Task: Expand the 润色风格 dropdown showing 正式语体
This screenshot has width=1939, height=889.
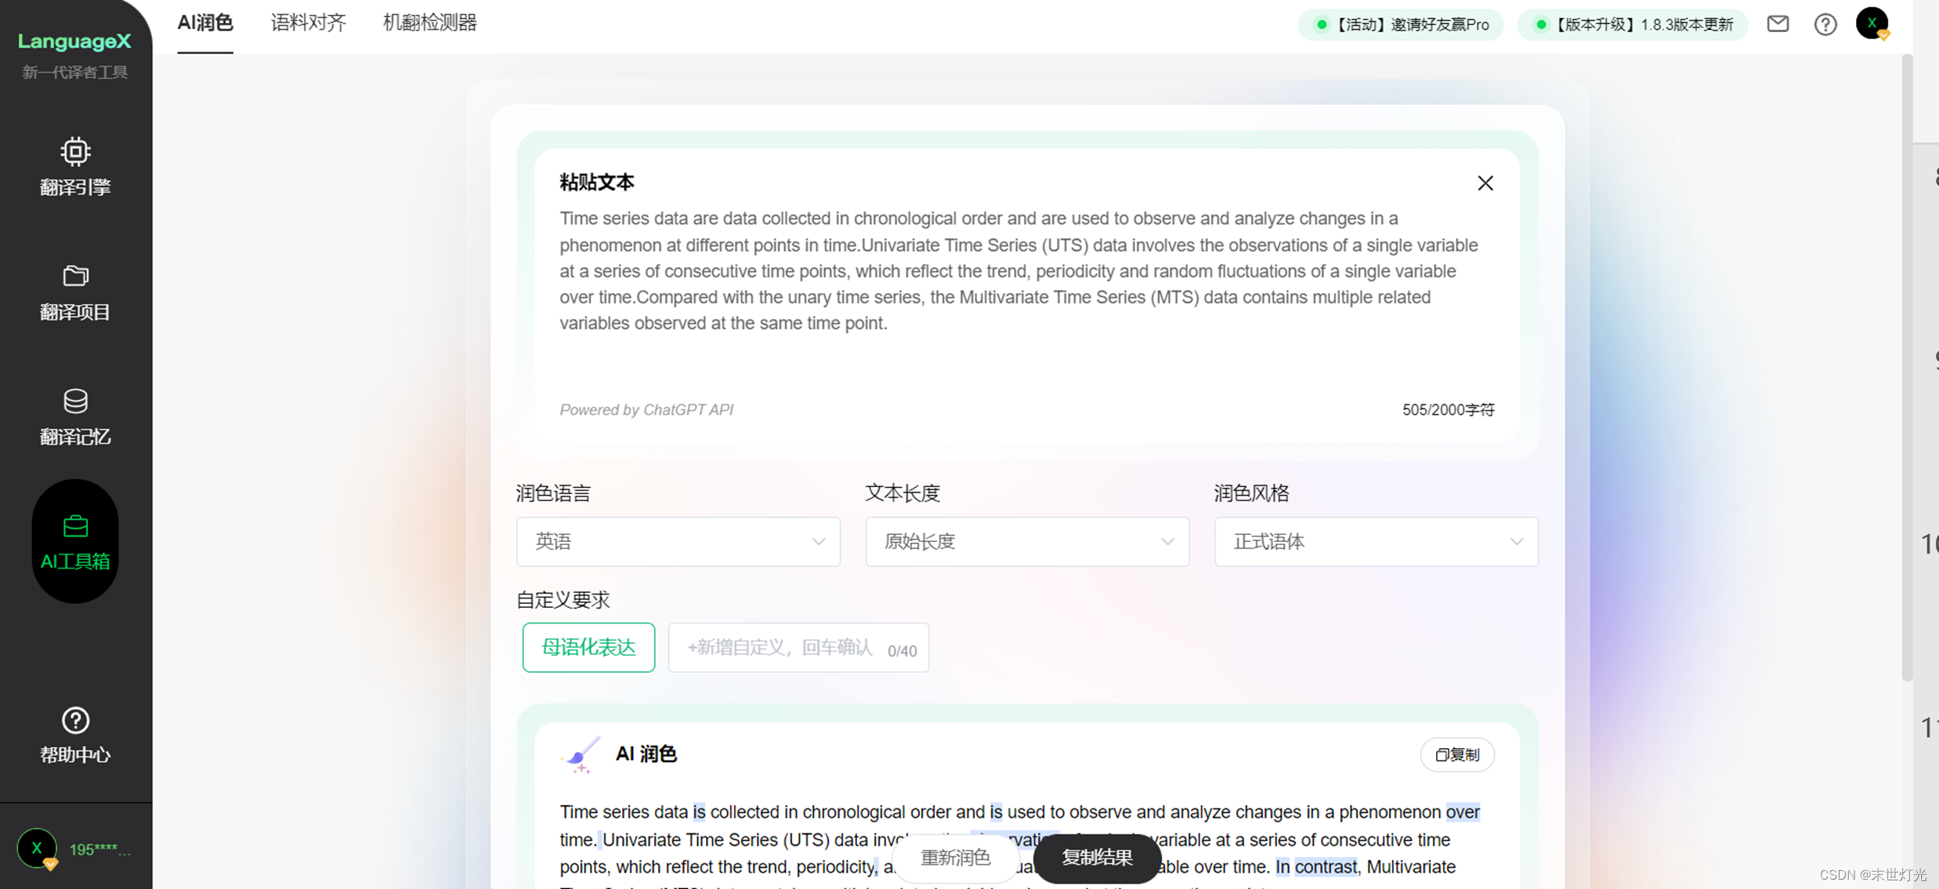Action: coord(1376,541)
